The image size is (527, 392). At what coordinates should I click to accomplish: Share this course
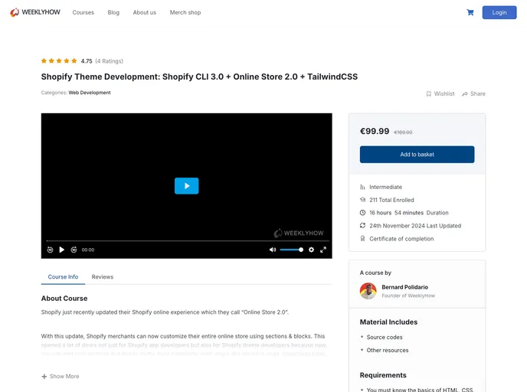tap(473, 93)
